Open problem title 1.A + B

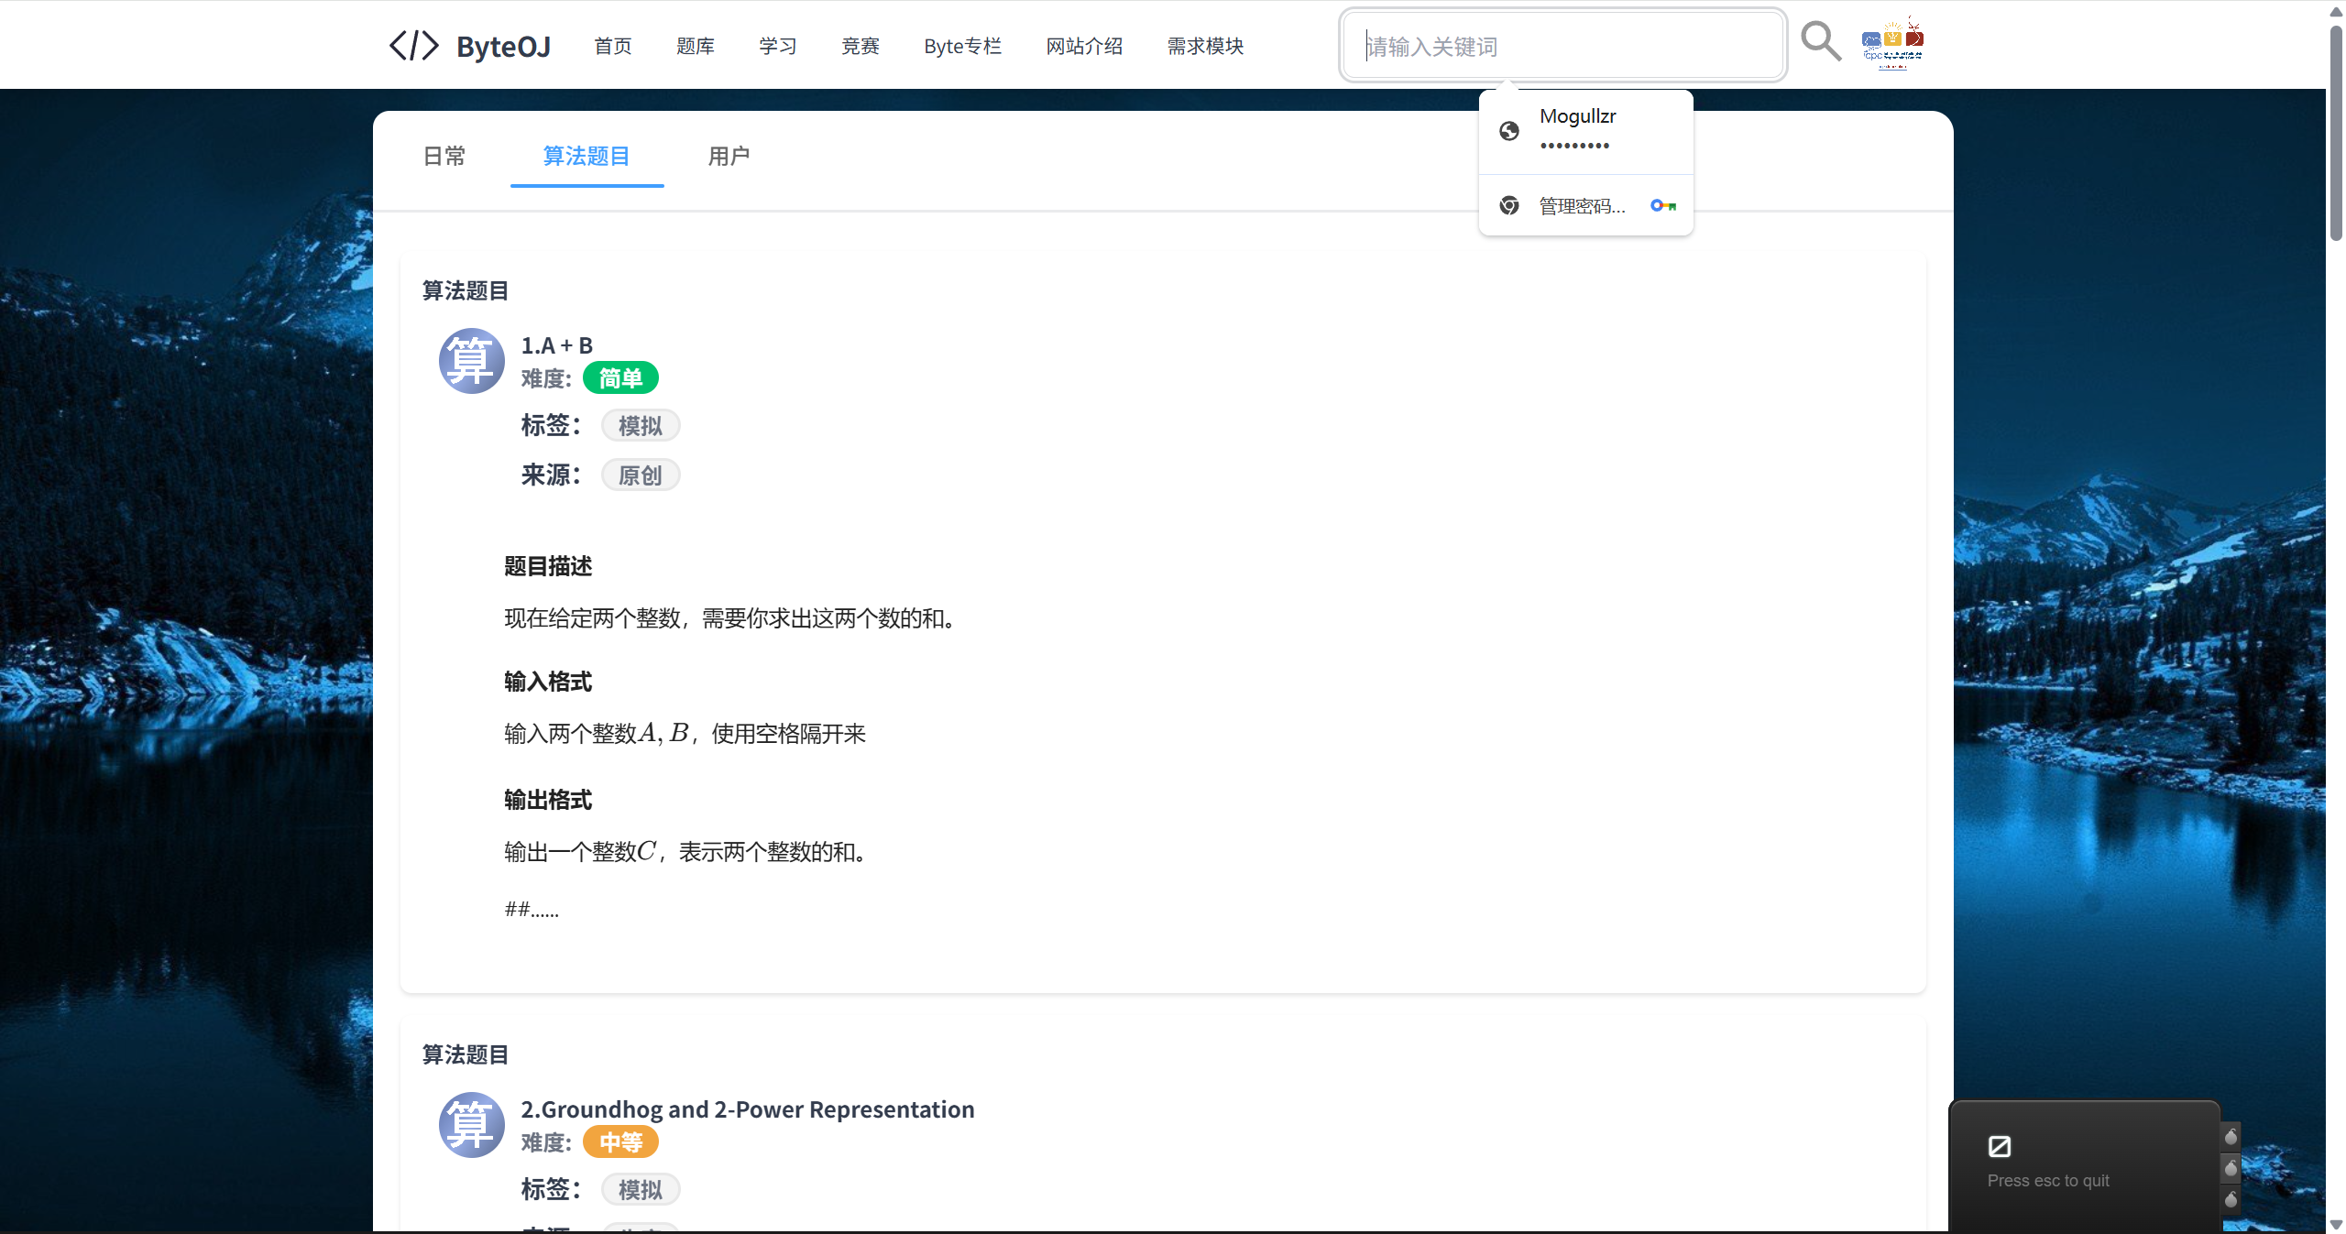click(557, 345)
